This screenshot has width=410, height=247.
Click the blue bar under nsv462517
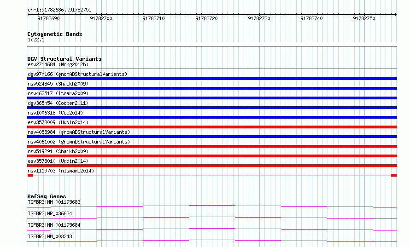pyautogui.click(x=212, y=98)
